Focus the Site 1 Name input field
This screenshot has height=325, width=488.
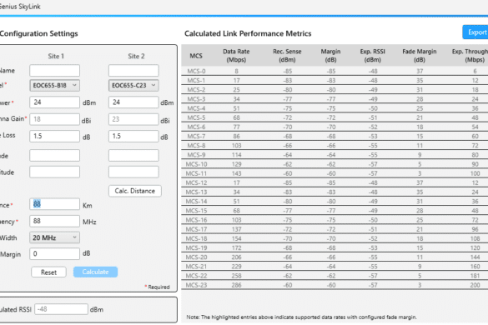54,71
